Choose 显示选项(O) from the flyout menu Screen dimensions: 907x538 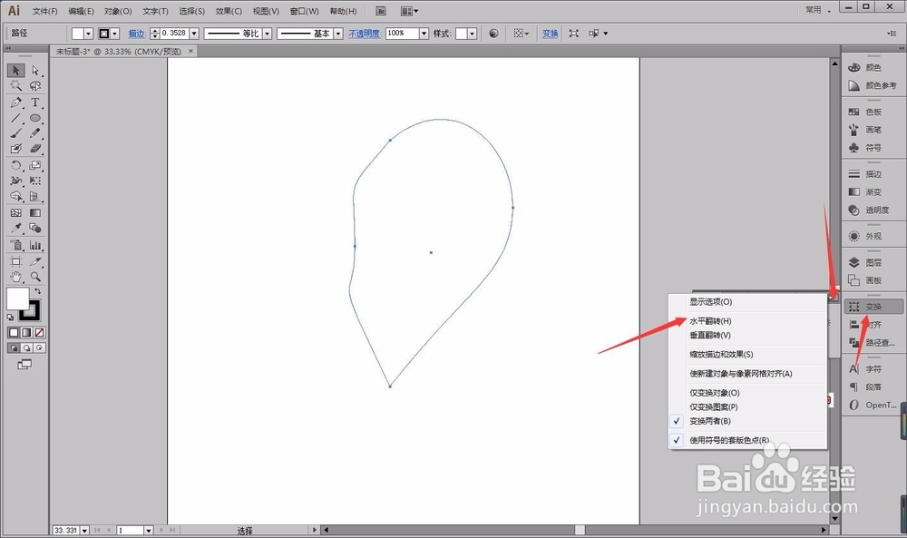pyautogui.click(x=747, y=301)
